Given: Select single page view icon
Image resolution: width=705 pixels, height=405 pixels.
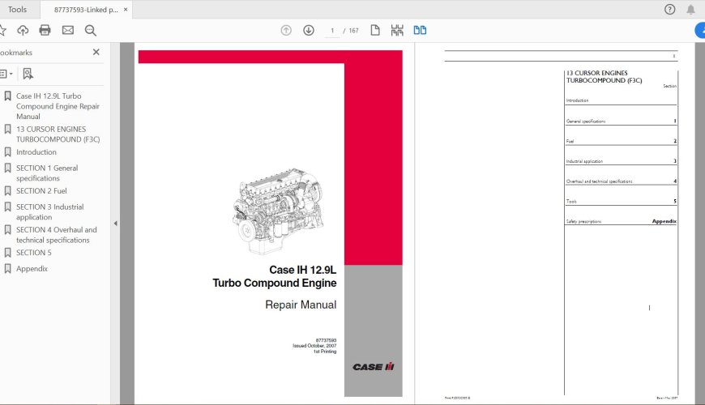Looking at the screenshot, I should click(375, 30).
